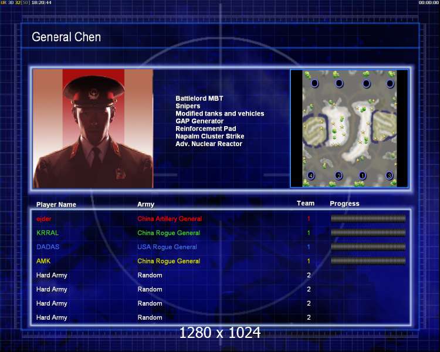
Task: Click the "Progress" column header
Action: [344, 204]
